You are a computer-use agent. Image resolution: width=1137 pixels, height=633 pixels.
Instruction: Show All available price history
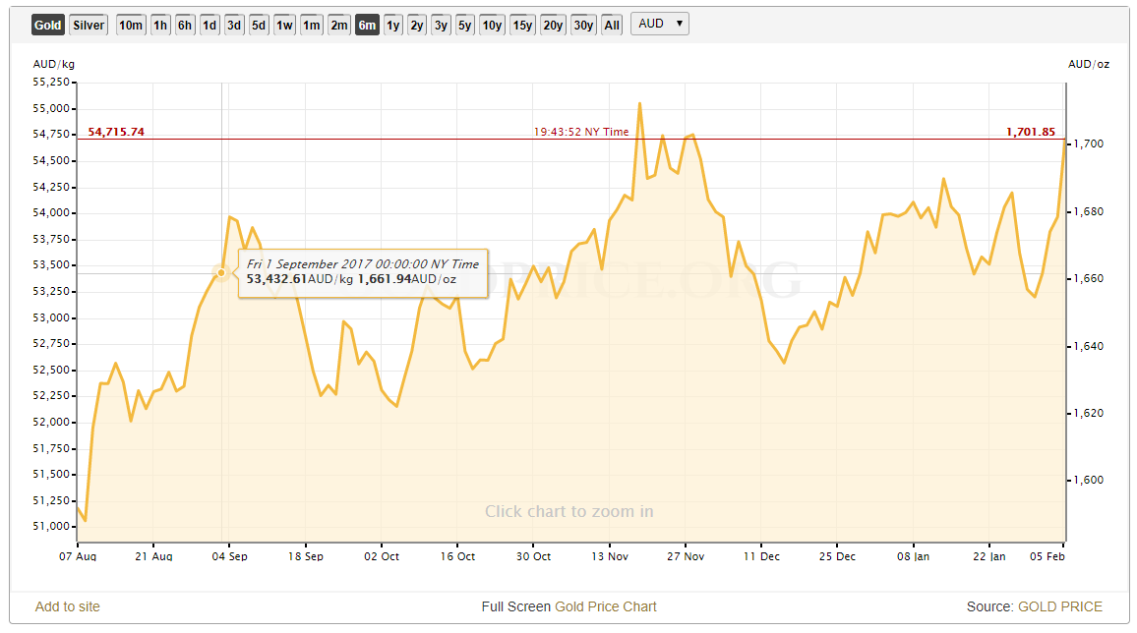pyautogui.click(x=612, y=25)
